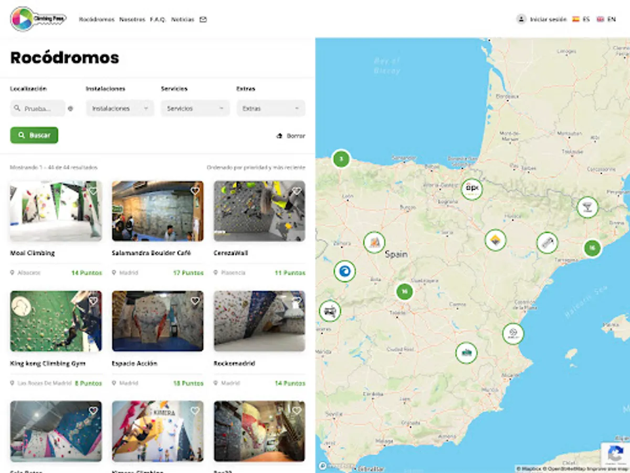Screen dimensions: 630x473
Task: Open the orange marker east of Zamora
Action: (x=374, y=242)
